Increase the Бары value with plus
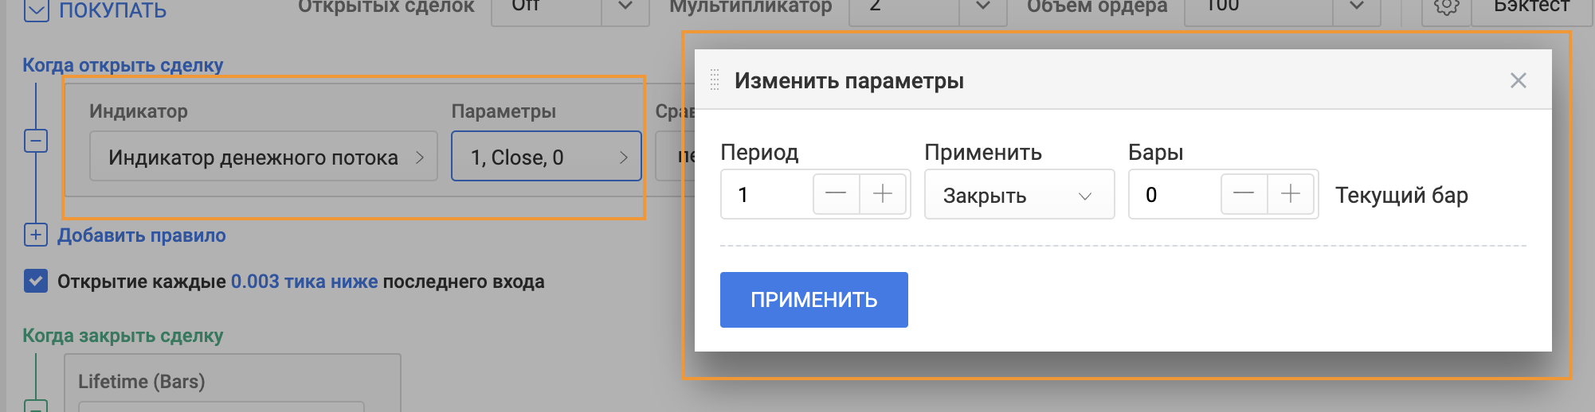 pyautogui.click(x=1291, y=194)
